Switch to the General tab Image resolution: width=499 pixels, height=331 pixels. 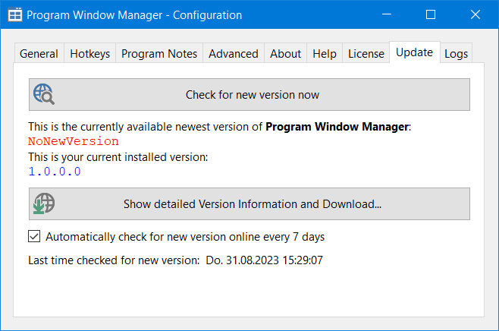pyautogui.click(x=39, y=54)
